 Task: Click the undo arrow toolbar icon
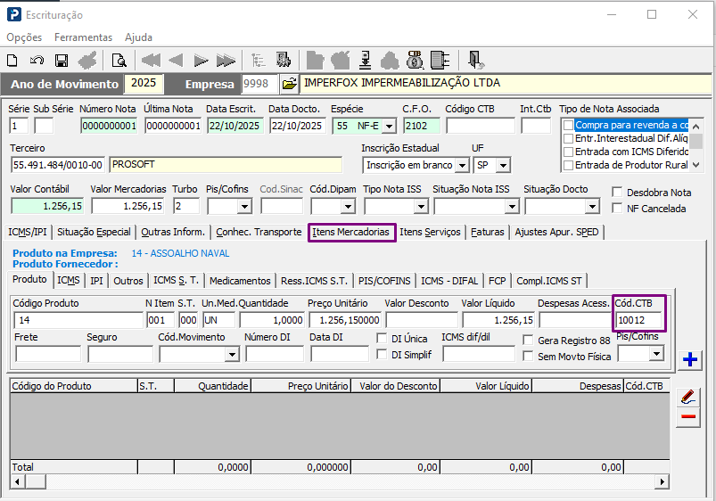[x=37, y=61]
